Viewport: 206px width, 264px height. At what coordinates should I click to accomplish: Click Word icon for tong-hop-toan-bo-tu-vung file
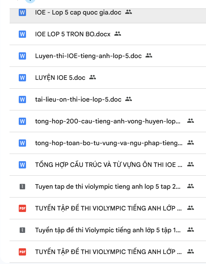22,143
